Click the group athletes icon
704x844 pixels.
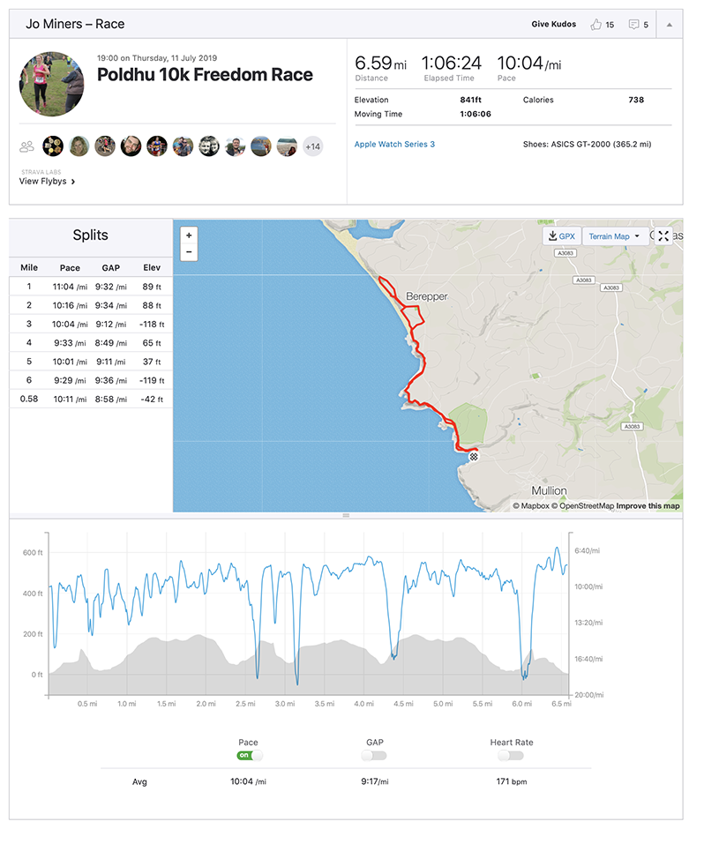(27, 146)
